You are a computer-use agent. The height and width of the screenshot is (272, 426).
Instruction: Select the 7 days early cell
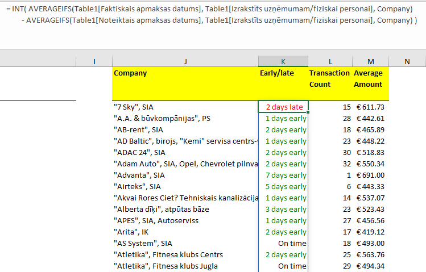[283, 175]
